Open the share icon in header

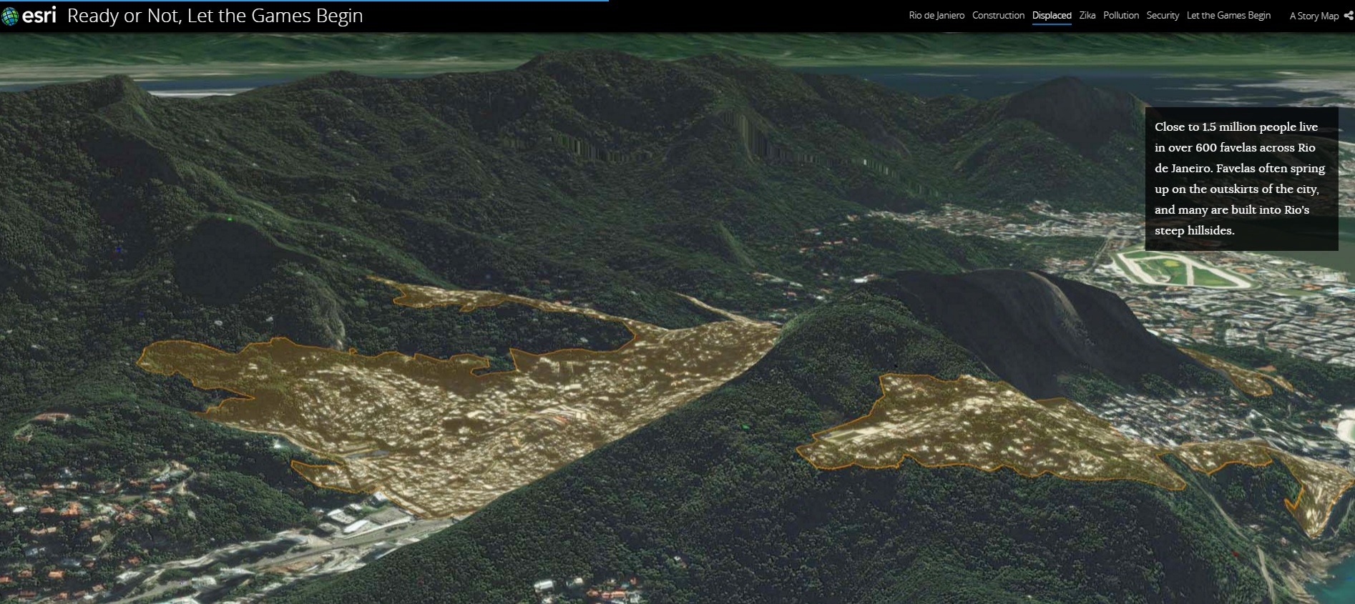[x=1349, y=16]
